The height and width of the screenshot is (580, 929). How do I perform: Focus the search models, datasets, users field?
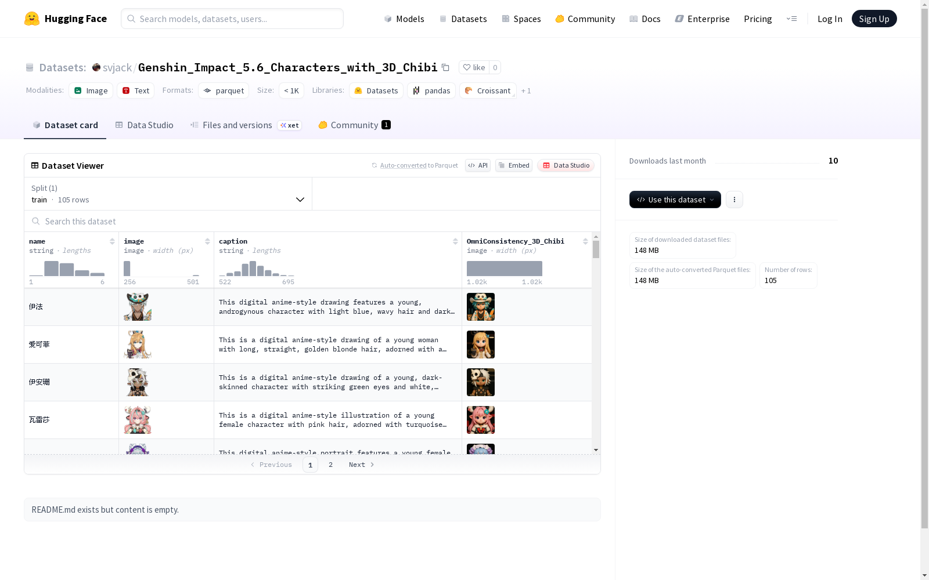pos(232,19)
